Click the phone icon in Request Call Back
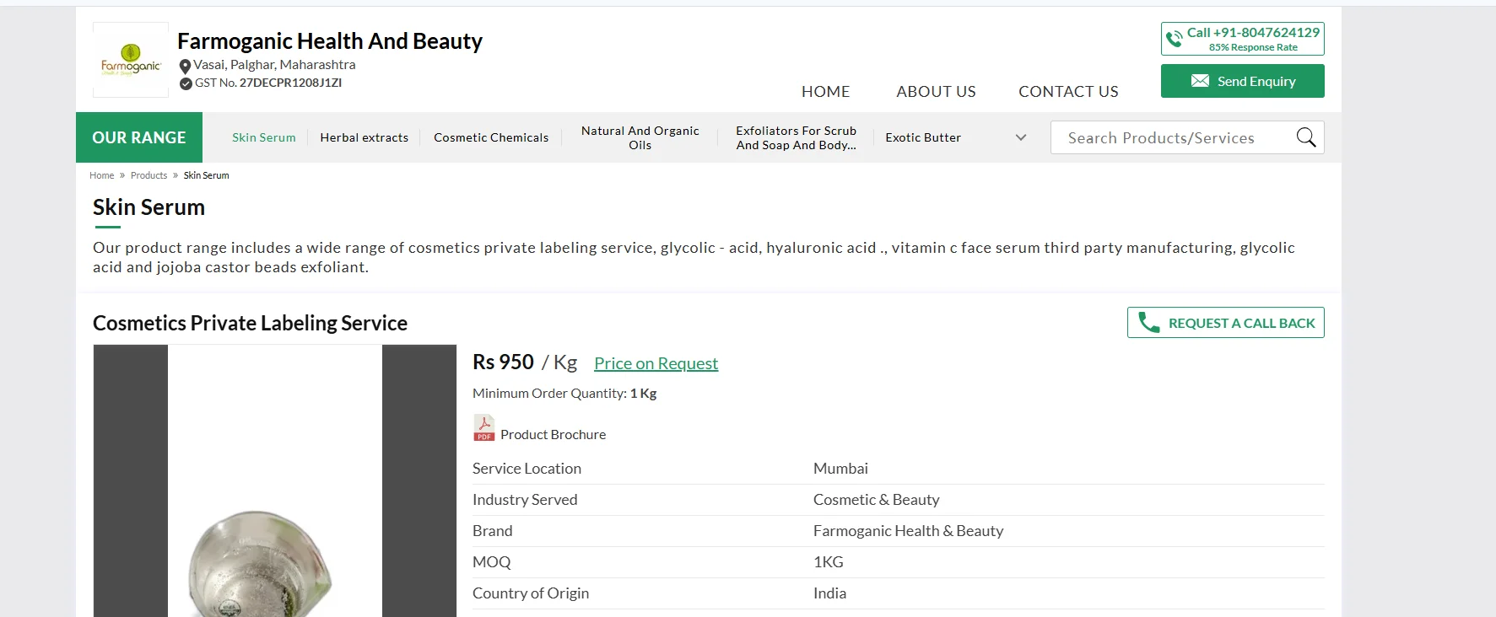The image size is (1496, 617). click(x=1148, y=323)
